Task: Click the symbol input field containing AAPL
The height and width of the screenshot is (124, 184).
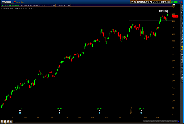Action: click(6, 2)
